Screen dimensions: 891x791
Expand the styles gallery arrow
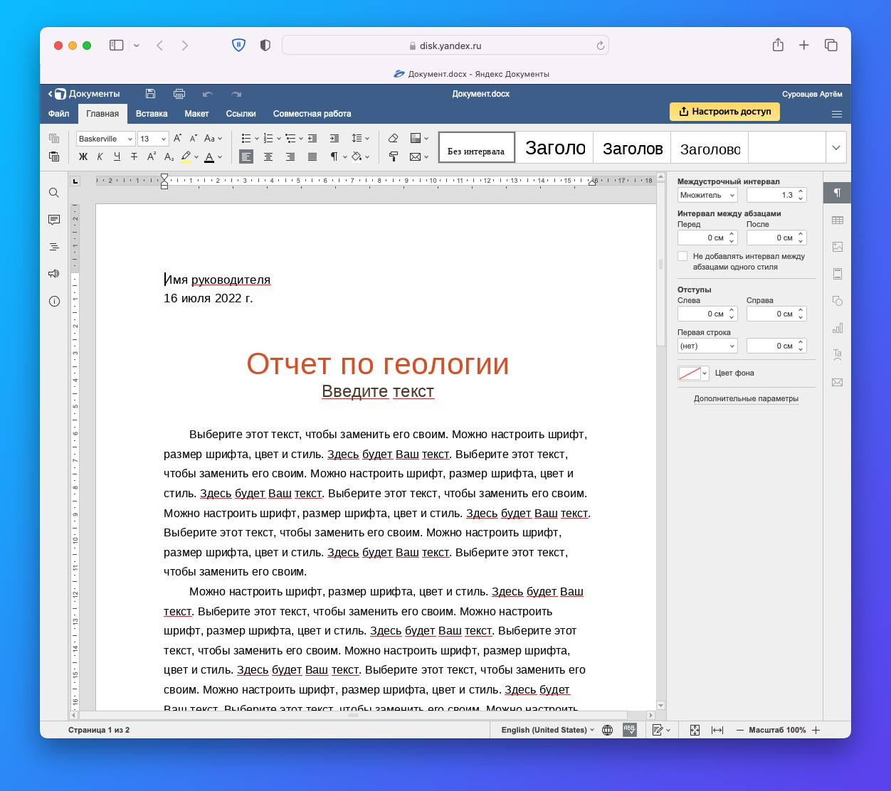click(836, 148)
